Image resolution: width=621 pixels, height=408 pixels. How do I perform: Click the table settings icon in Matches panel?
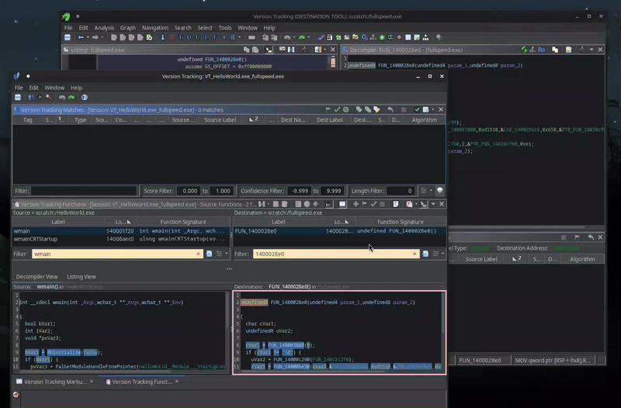coord(425,109)
